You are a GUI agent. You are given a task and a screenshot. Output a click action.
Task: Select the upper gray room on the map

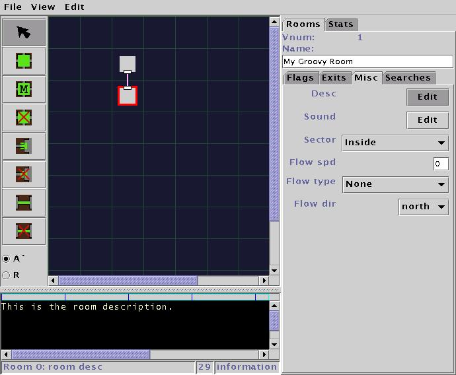coord(128,64)
